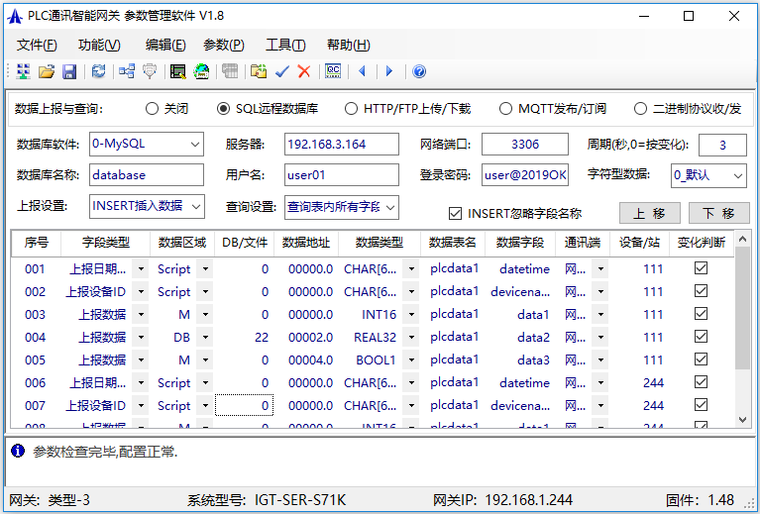Click the 网络端口 field showing 3306
The image size is (760, 514).
tap(525, 145)
